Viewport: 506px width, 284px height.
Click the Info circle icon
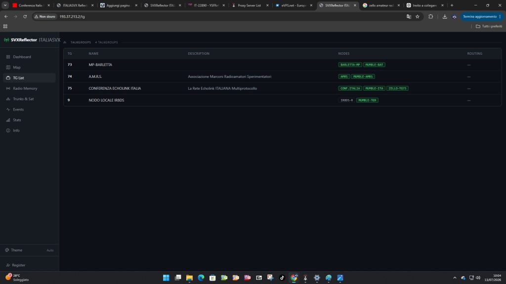click(x=8, y=130)
